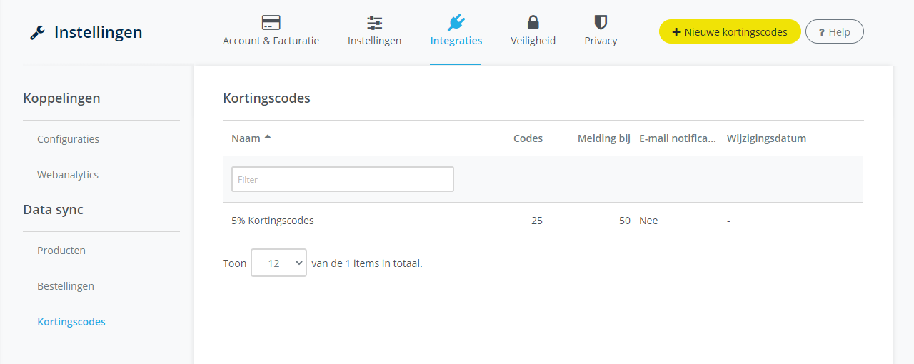
Task: Sort by the Melding bij column header
Action: (x=603, y=138)
